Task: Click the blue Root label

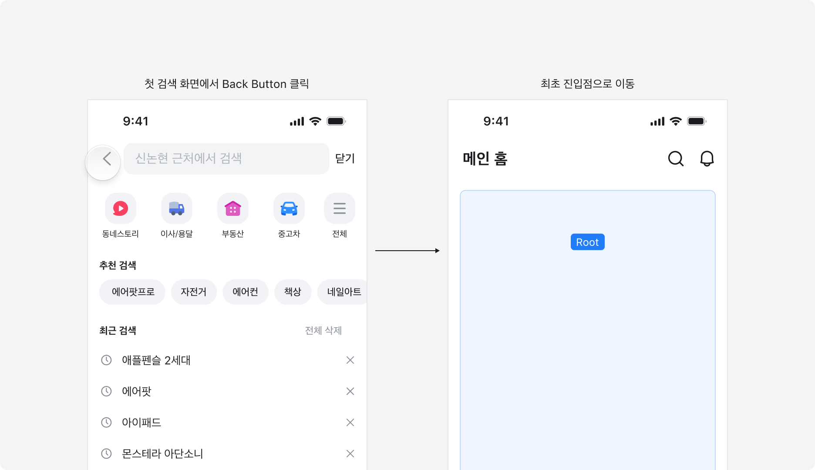Action: click(x=588, y=242)
